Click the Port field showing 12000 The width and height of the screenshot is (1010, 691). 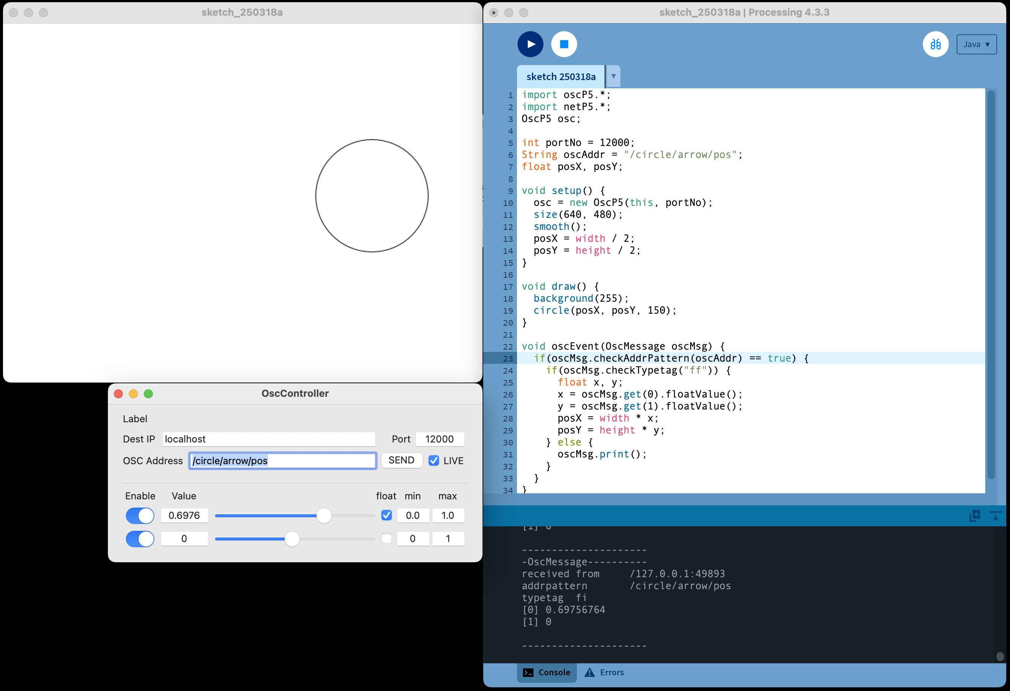[440, 439]
